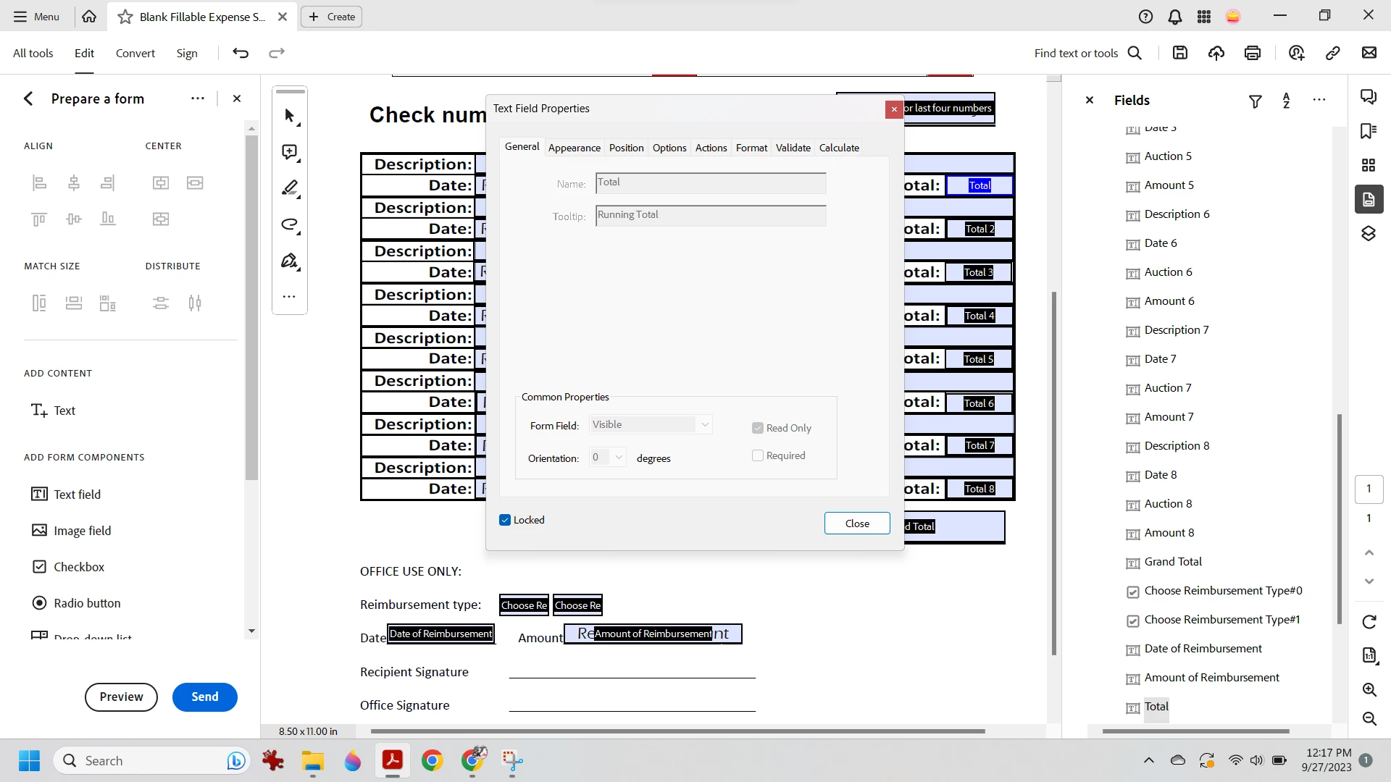
Task: Toggle the Read Only checkbox
Action: [758, 428]
